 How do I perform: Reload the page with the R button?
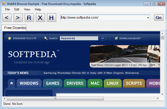pyautogui.click(x=29, y=18)
